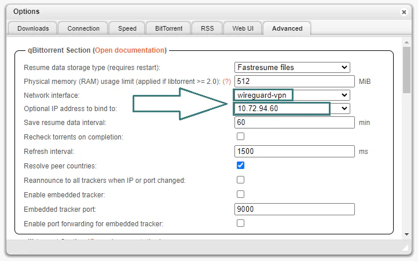Image resolution: width=418 pixels, height=261 pixels.
Task: Select the Advanced tab
Action: [x=287, y=28]
